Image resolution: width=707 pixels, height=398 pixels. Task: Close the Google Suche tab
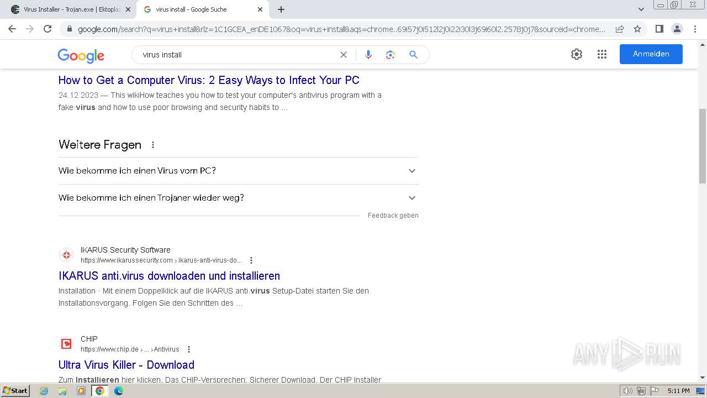[260, 9]
